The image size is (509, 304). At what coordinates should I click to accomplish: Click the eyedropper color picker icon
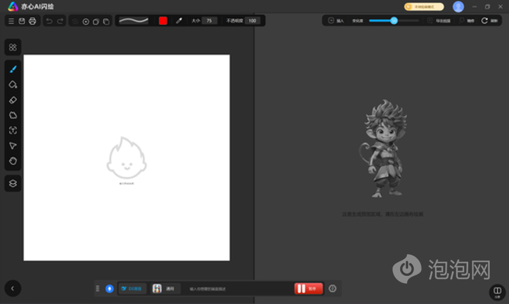coord(179,21)
